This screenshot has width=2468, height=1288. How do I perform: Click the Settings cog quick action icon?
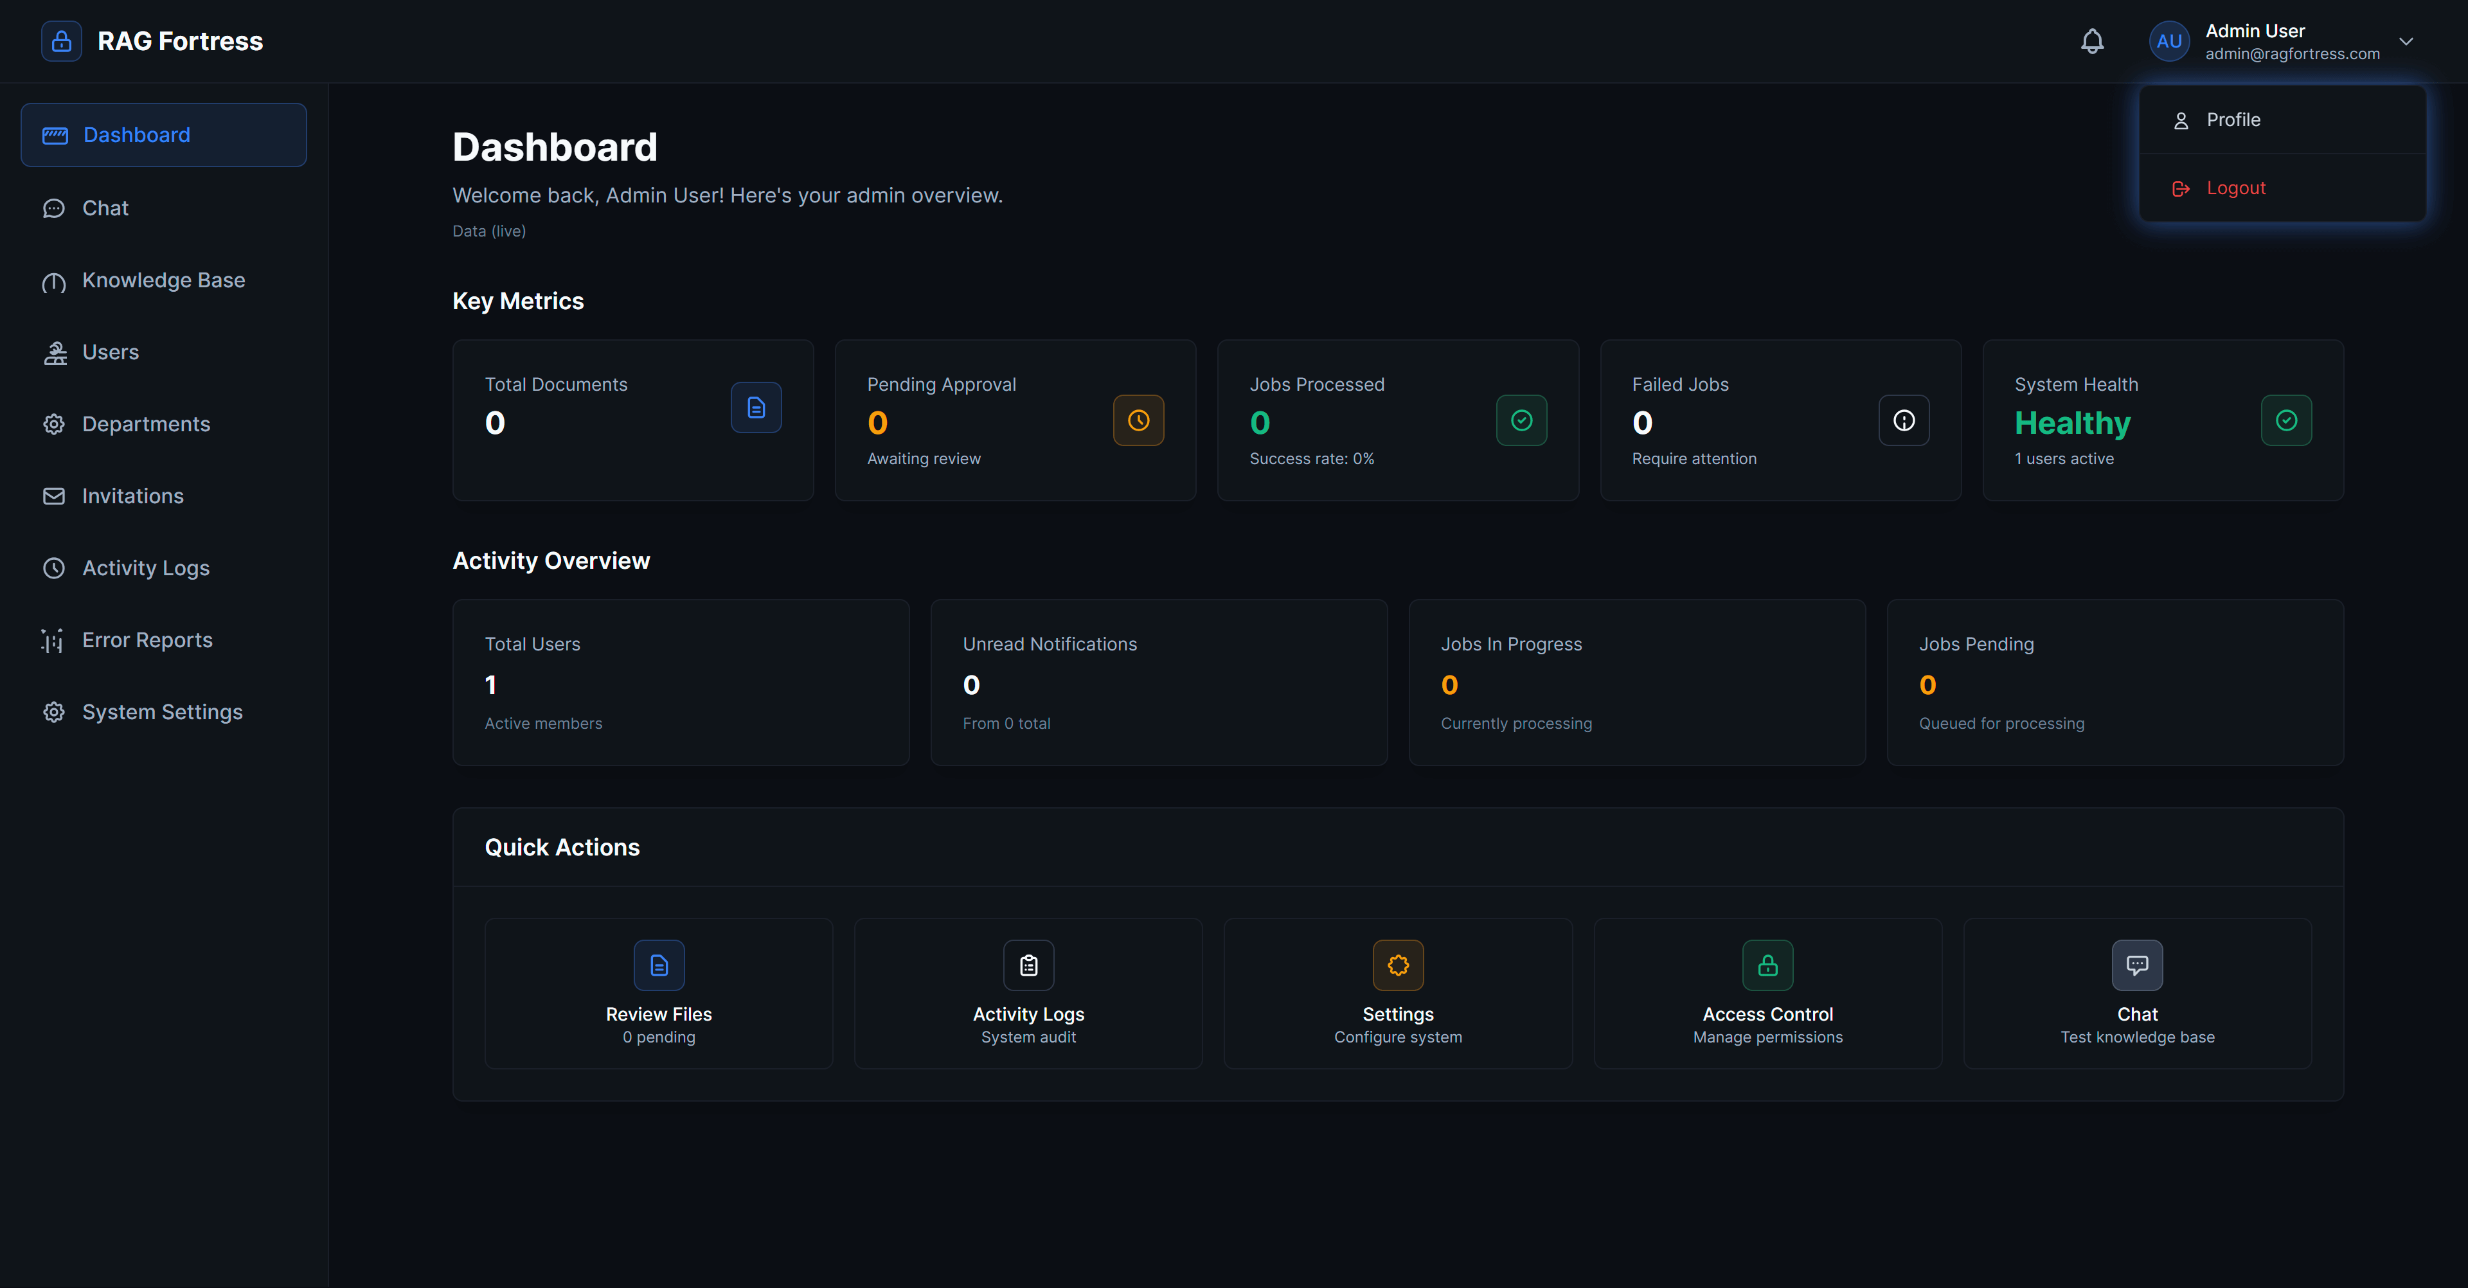pos(1398,965)
